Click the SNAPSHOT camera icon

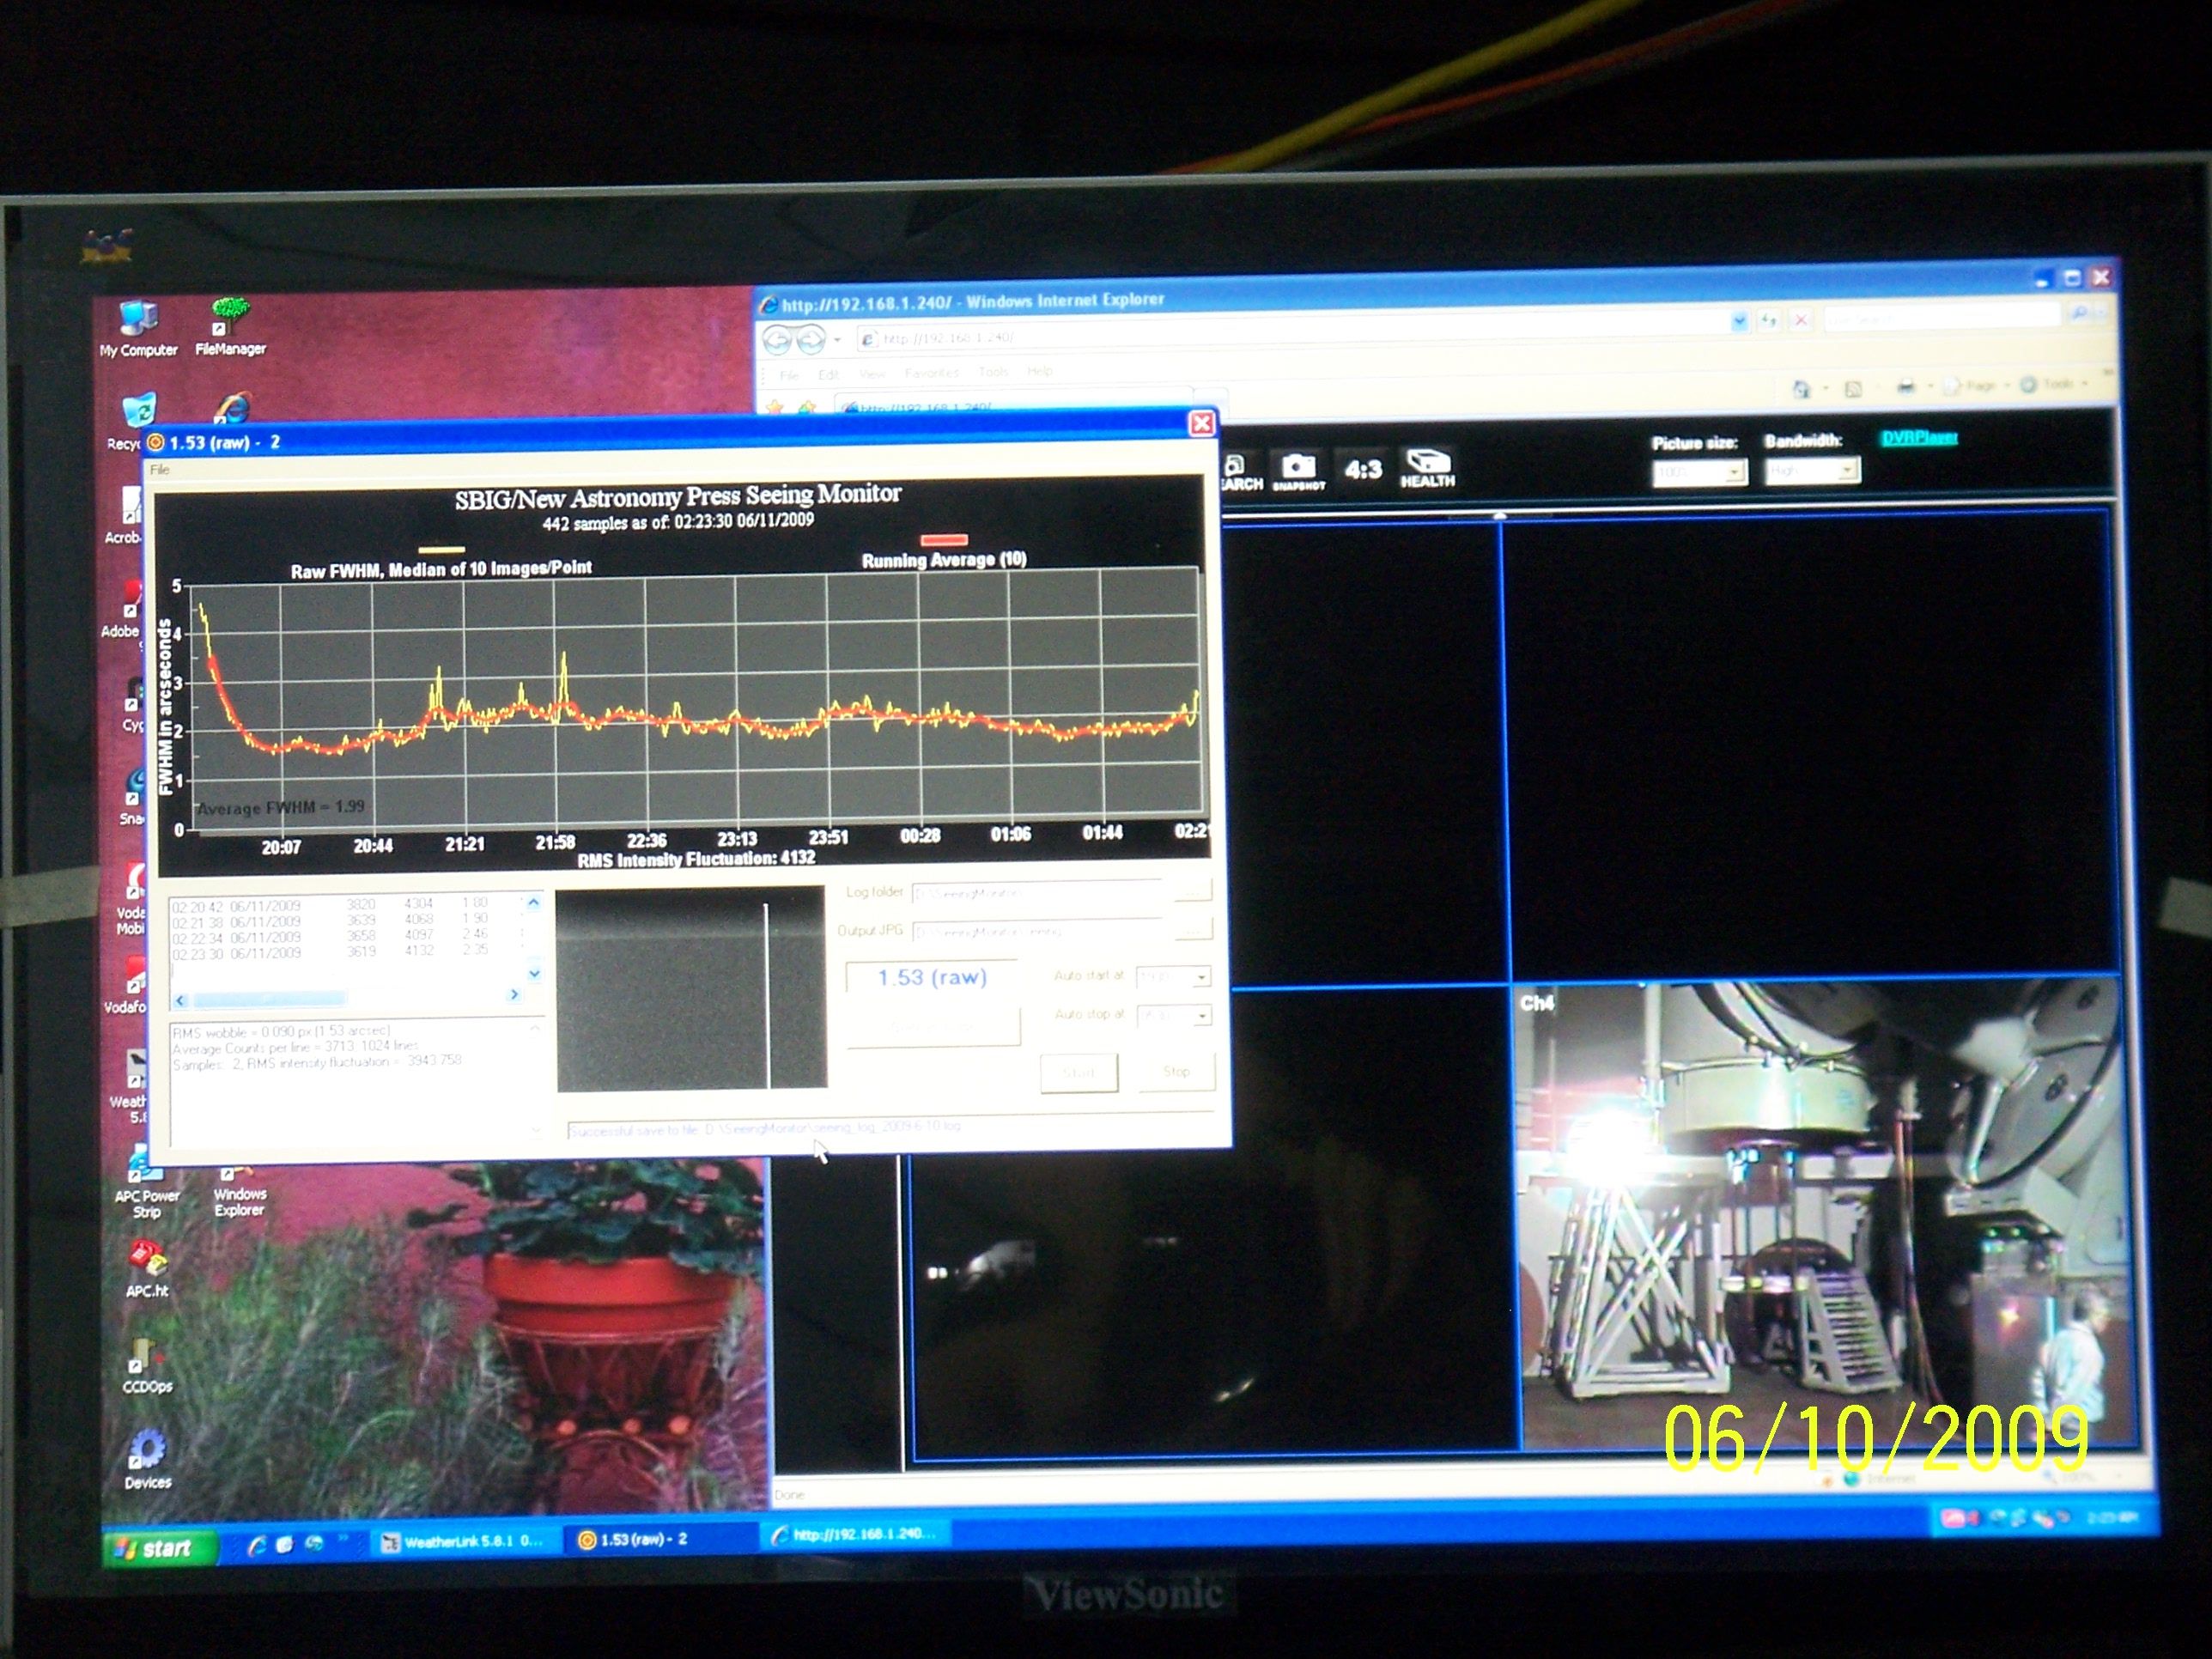(x=1298, y=468)
